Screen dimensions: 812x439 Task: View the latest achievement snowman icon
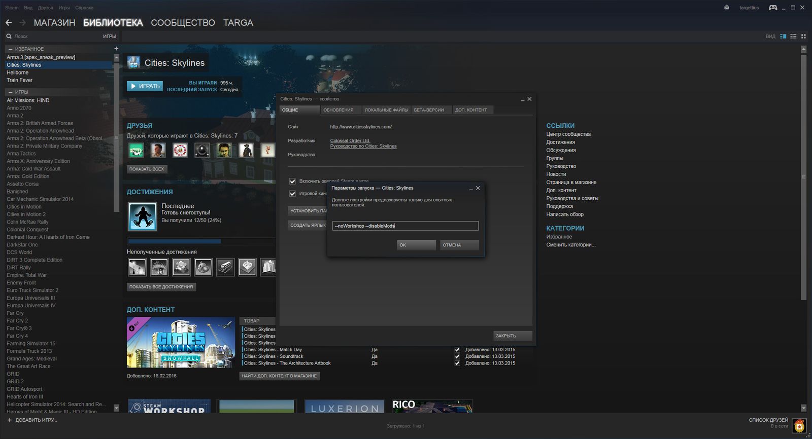coord(143,216)
